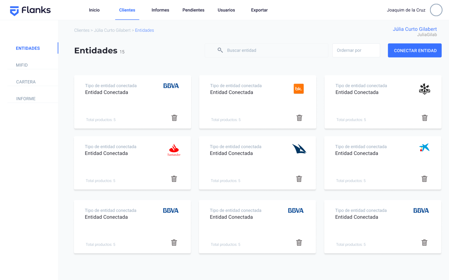The height and width of the screenshot is (280, 449).
Task: Go to the Inicio tab
Action: [x=94, y=10]
